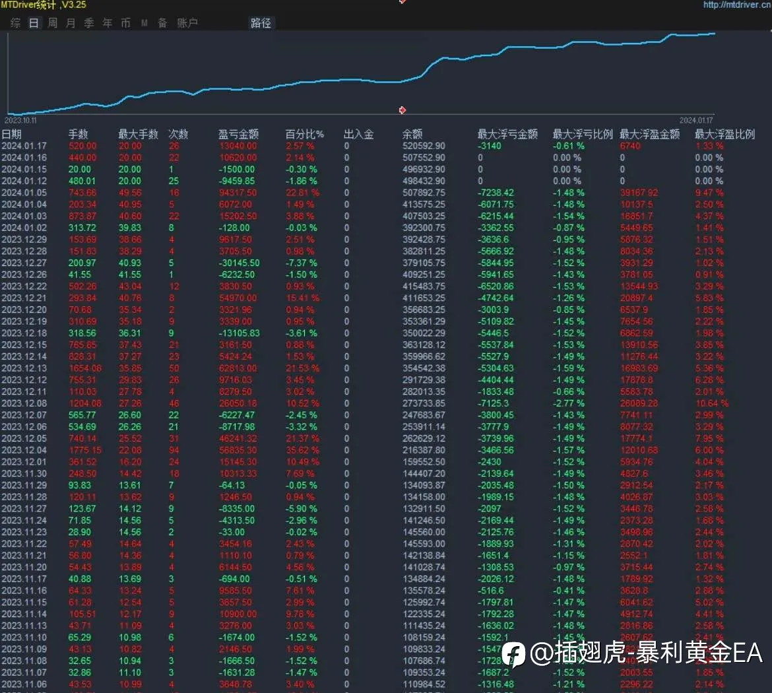Image resolution: width=772 pixels, height=693 pixels.
Task: Click the red arrow marker on the chart baseline
Action: pyautogui.click(x=402, y=110)
